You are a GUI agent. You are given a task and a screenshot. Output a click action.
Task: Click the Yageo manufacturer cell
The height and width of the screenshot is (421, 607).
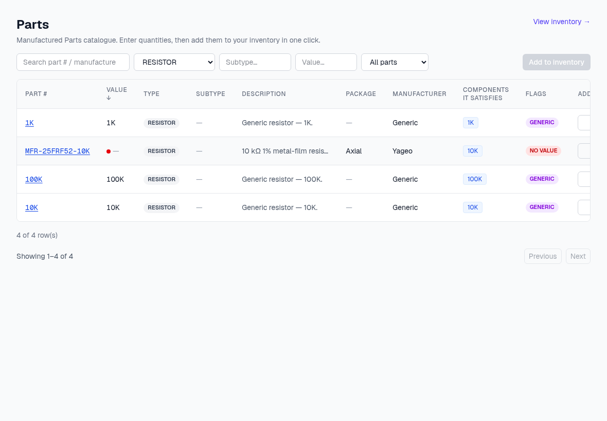pyautogui.click(x=402, y=151)
